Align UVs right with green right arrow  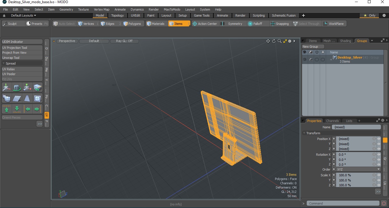tap(37, 109)
